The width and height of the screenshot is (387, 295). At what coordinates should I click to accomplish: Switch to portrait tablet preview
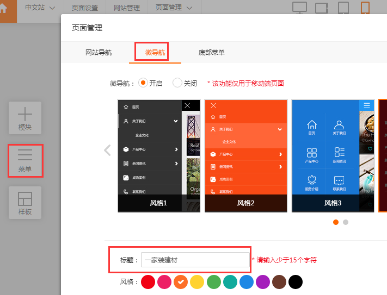point(343,8)
